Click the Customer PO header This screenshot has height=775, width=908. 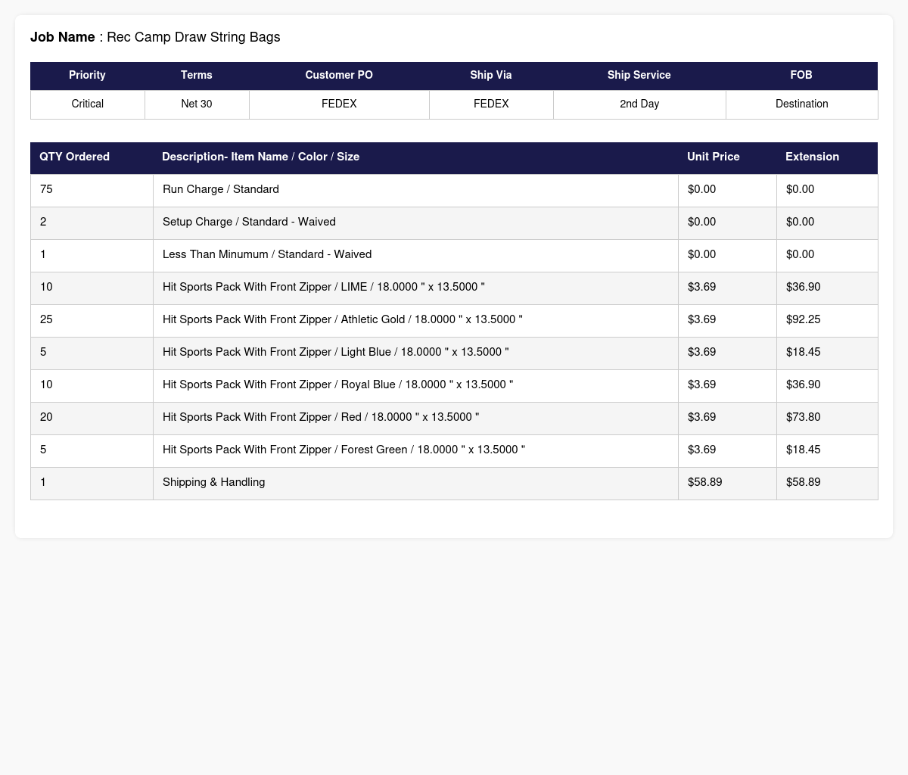coord(339,75)
